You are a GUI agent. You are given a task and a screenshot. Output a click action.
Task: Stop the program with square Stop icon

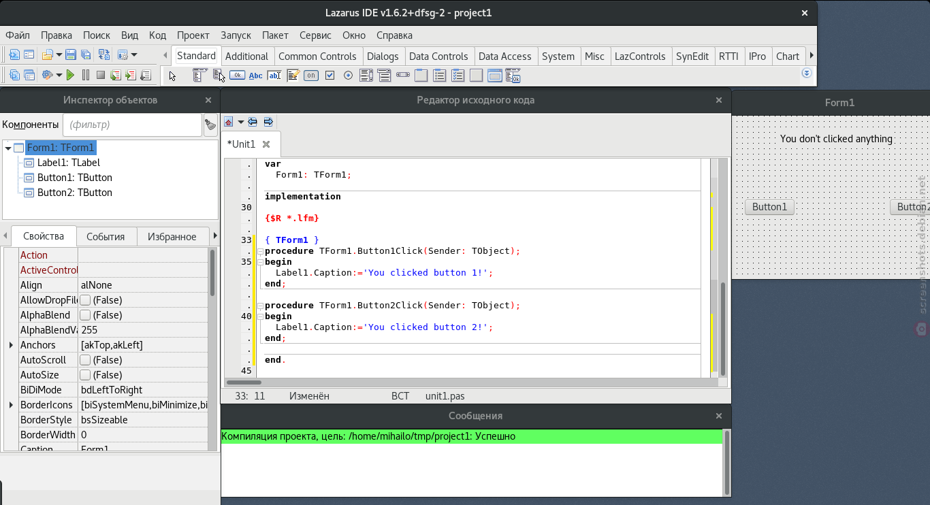[x=101, y=75]
